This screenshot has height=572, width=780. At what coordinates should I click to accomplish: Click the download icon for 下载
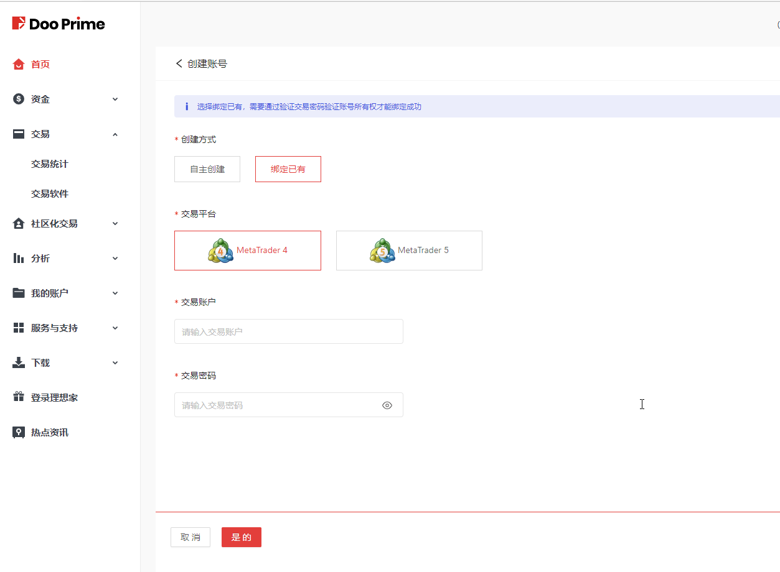click(19, 362)
